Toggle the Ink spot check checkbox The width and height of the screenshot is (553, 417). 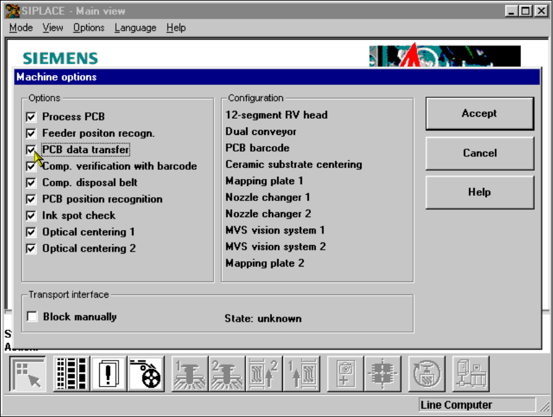[x=31, y=216]
